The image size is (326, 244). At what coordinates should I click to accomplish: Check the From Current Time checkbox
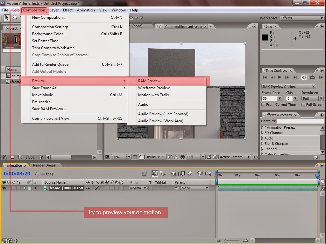[263, 104]
